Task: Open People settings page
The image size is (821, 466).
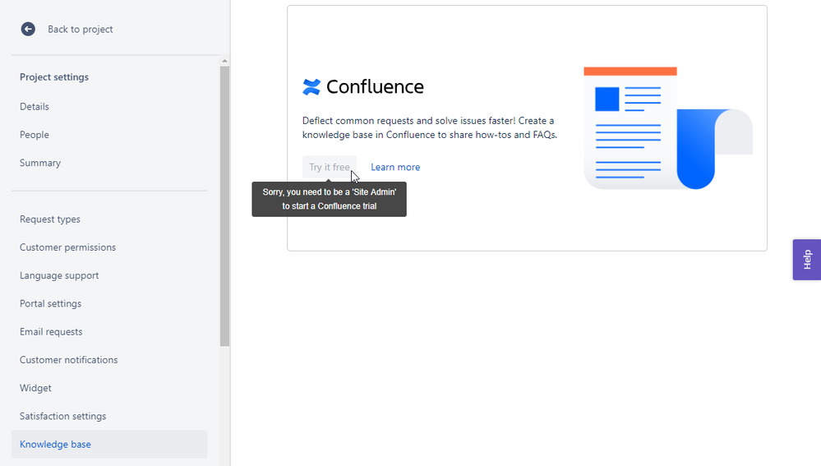Action: coord(35,135)
